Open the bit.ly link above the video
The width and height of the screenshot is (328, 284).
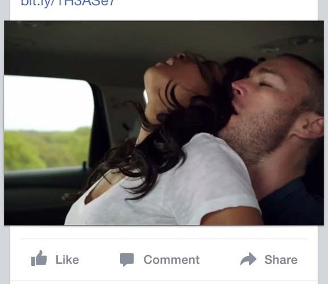tap(68, 2)
